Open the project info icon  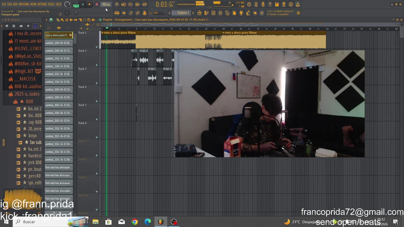[291, 4]
